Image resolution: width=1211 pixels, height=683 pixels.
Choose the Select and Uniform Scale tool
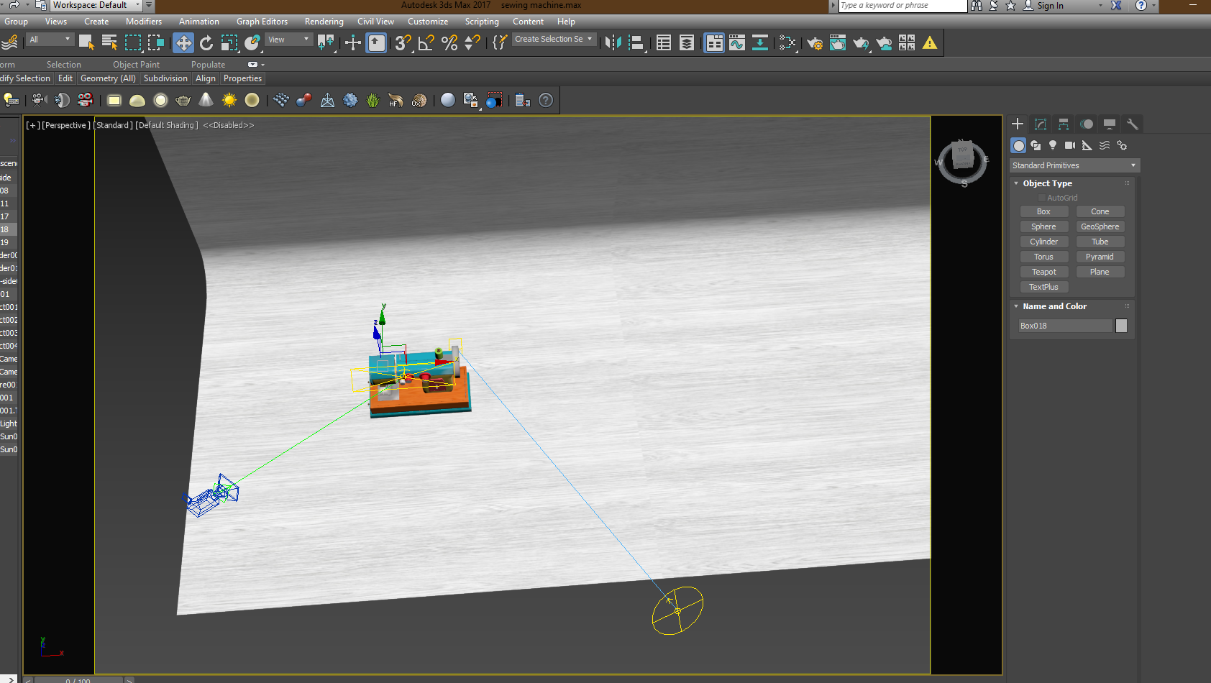229,43
